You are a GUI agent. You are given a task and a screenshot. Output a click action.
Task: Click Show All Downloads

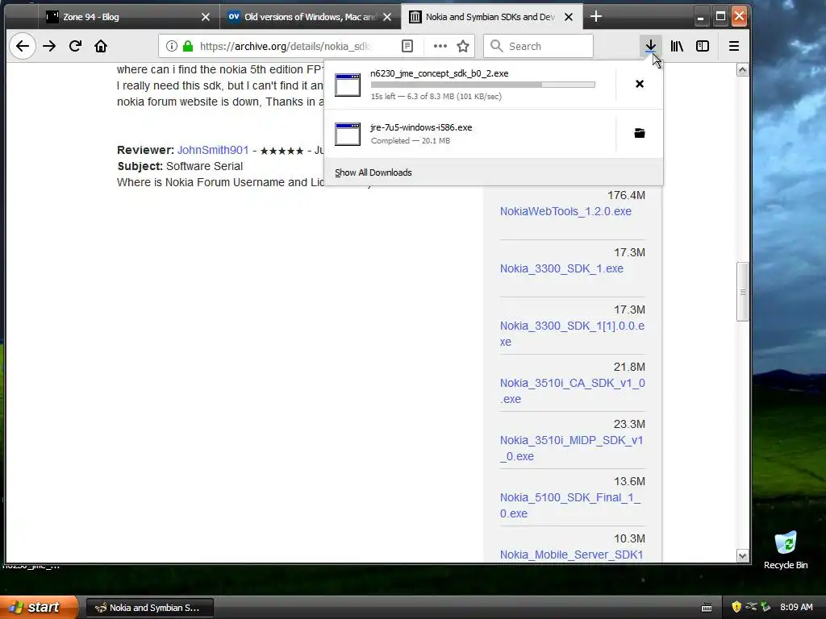tap(373, 172)
